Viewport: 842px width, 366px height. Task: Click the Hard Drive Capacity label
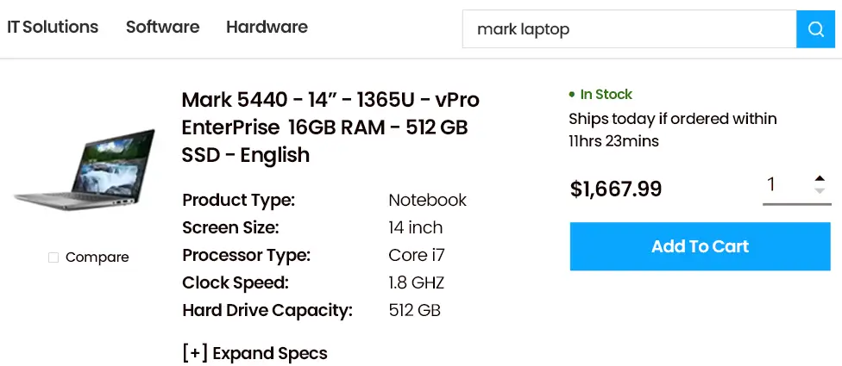pos(267,310)
